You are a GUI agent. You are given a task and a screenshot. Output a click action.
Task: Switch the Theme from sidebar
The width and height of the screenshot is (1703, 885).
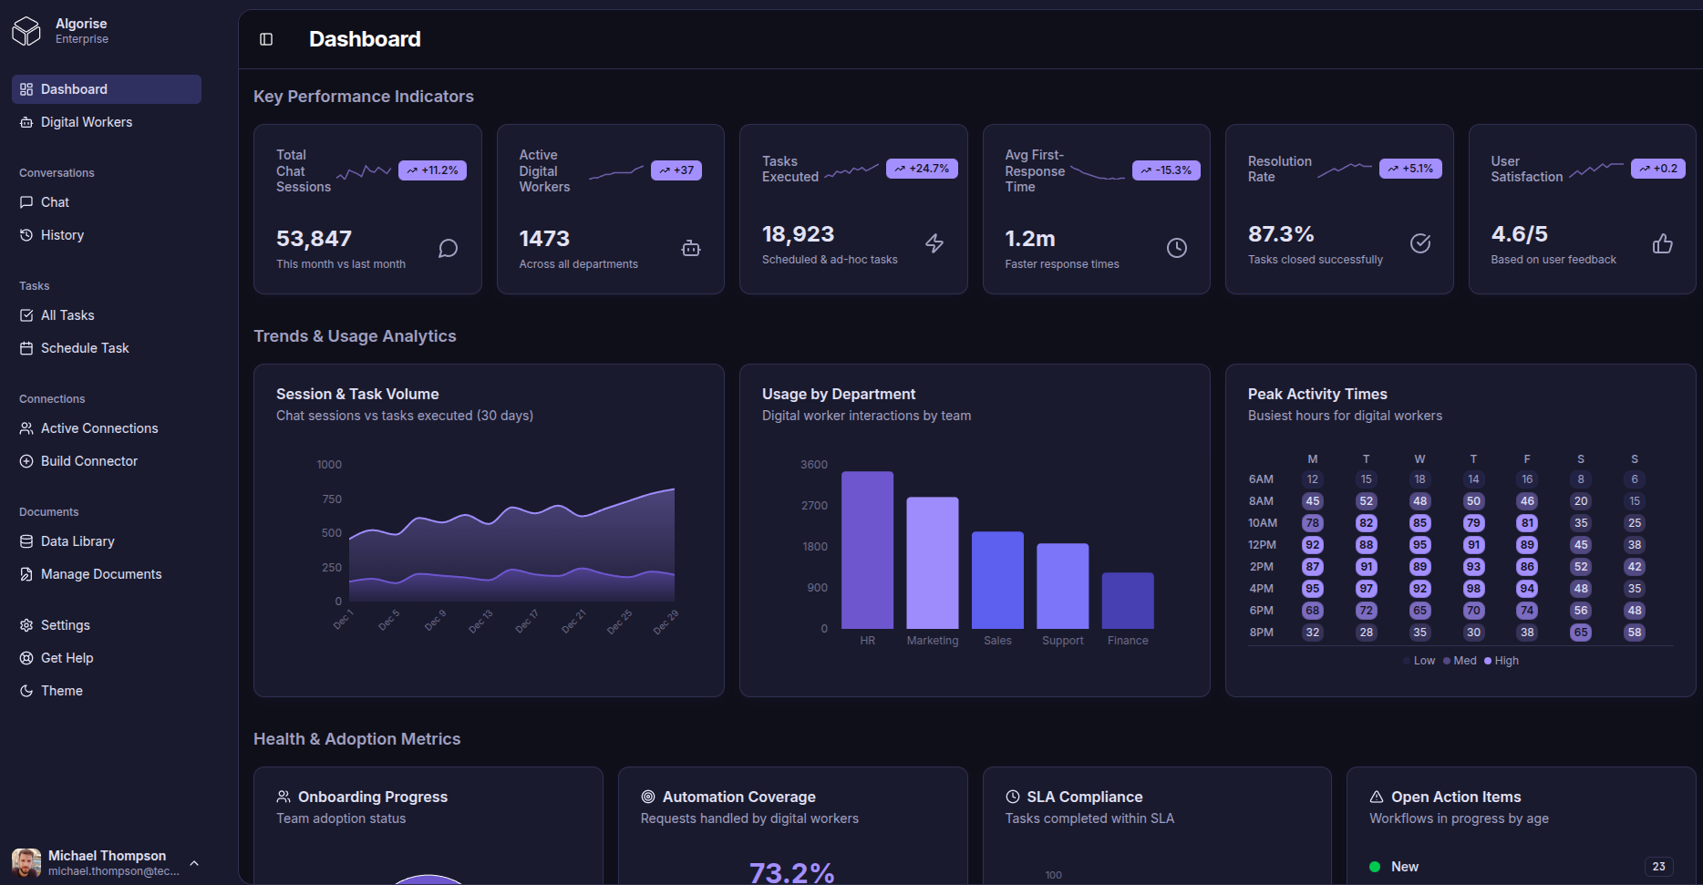[62, 691]
